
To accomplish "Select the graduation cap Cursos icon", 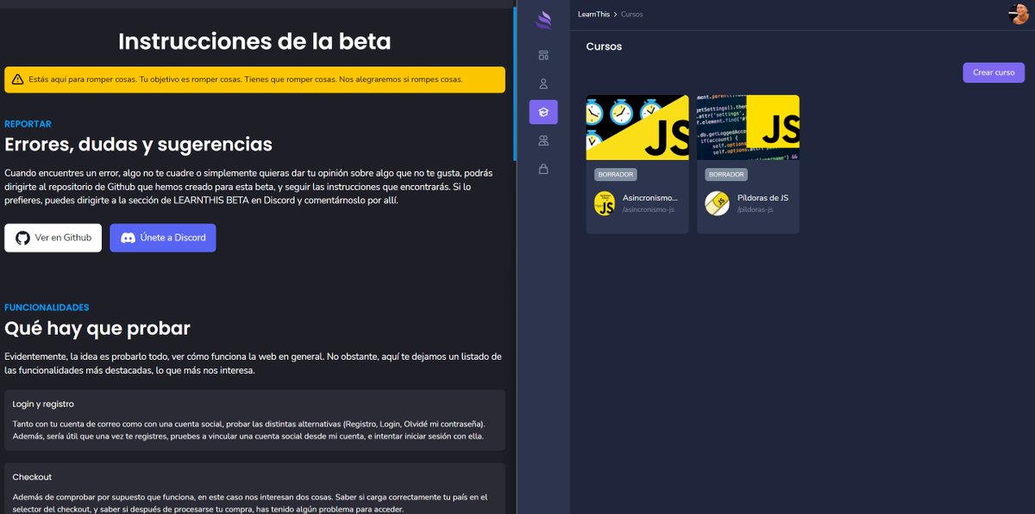I will point(543,111).
